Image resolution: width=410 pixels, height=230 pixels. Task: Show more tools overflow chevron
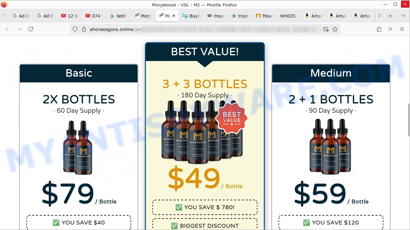390,29
